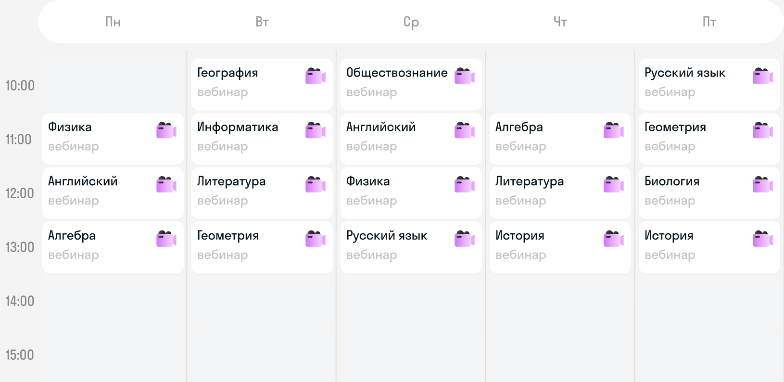Click camera icon on Tuesday География webinar
Screen dimensions: 784x382
point(316,76)
